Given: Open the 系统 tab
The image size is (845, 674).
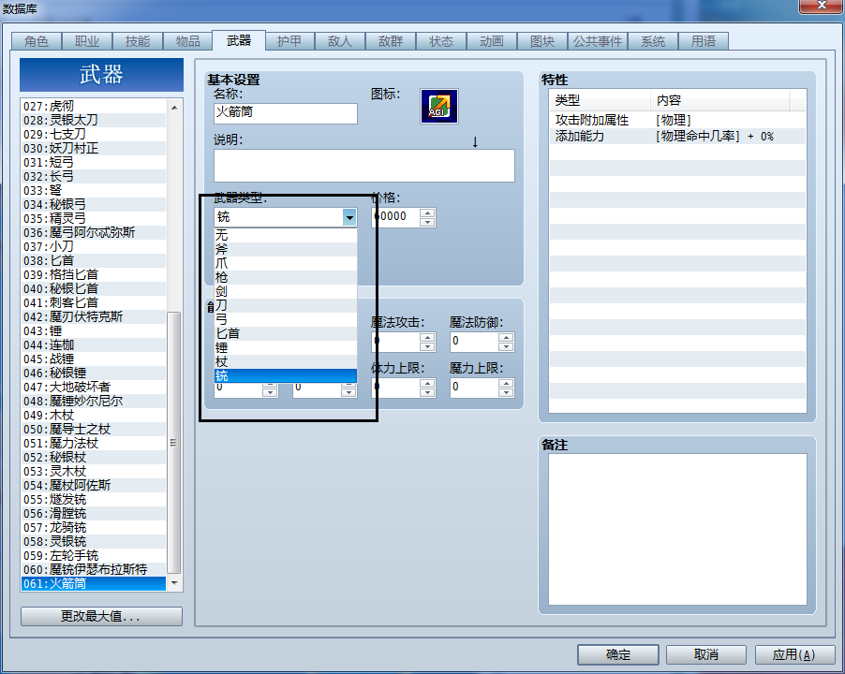Looking at the screenshot, I should click(x=653, y=41).
